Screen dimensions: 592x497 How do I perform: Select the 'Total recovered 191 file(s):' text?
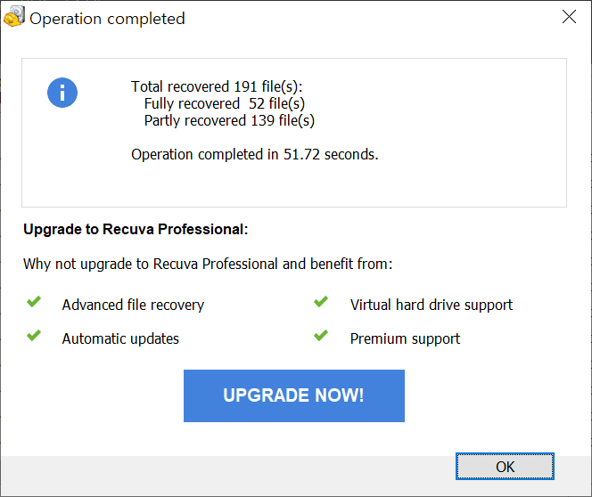[x=217, y=86]
